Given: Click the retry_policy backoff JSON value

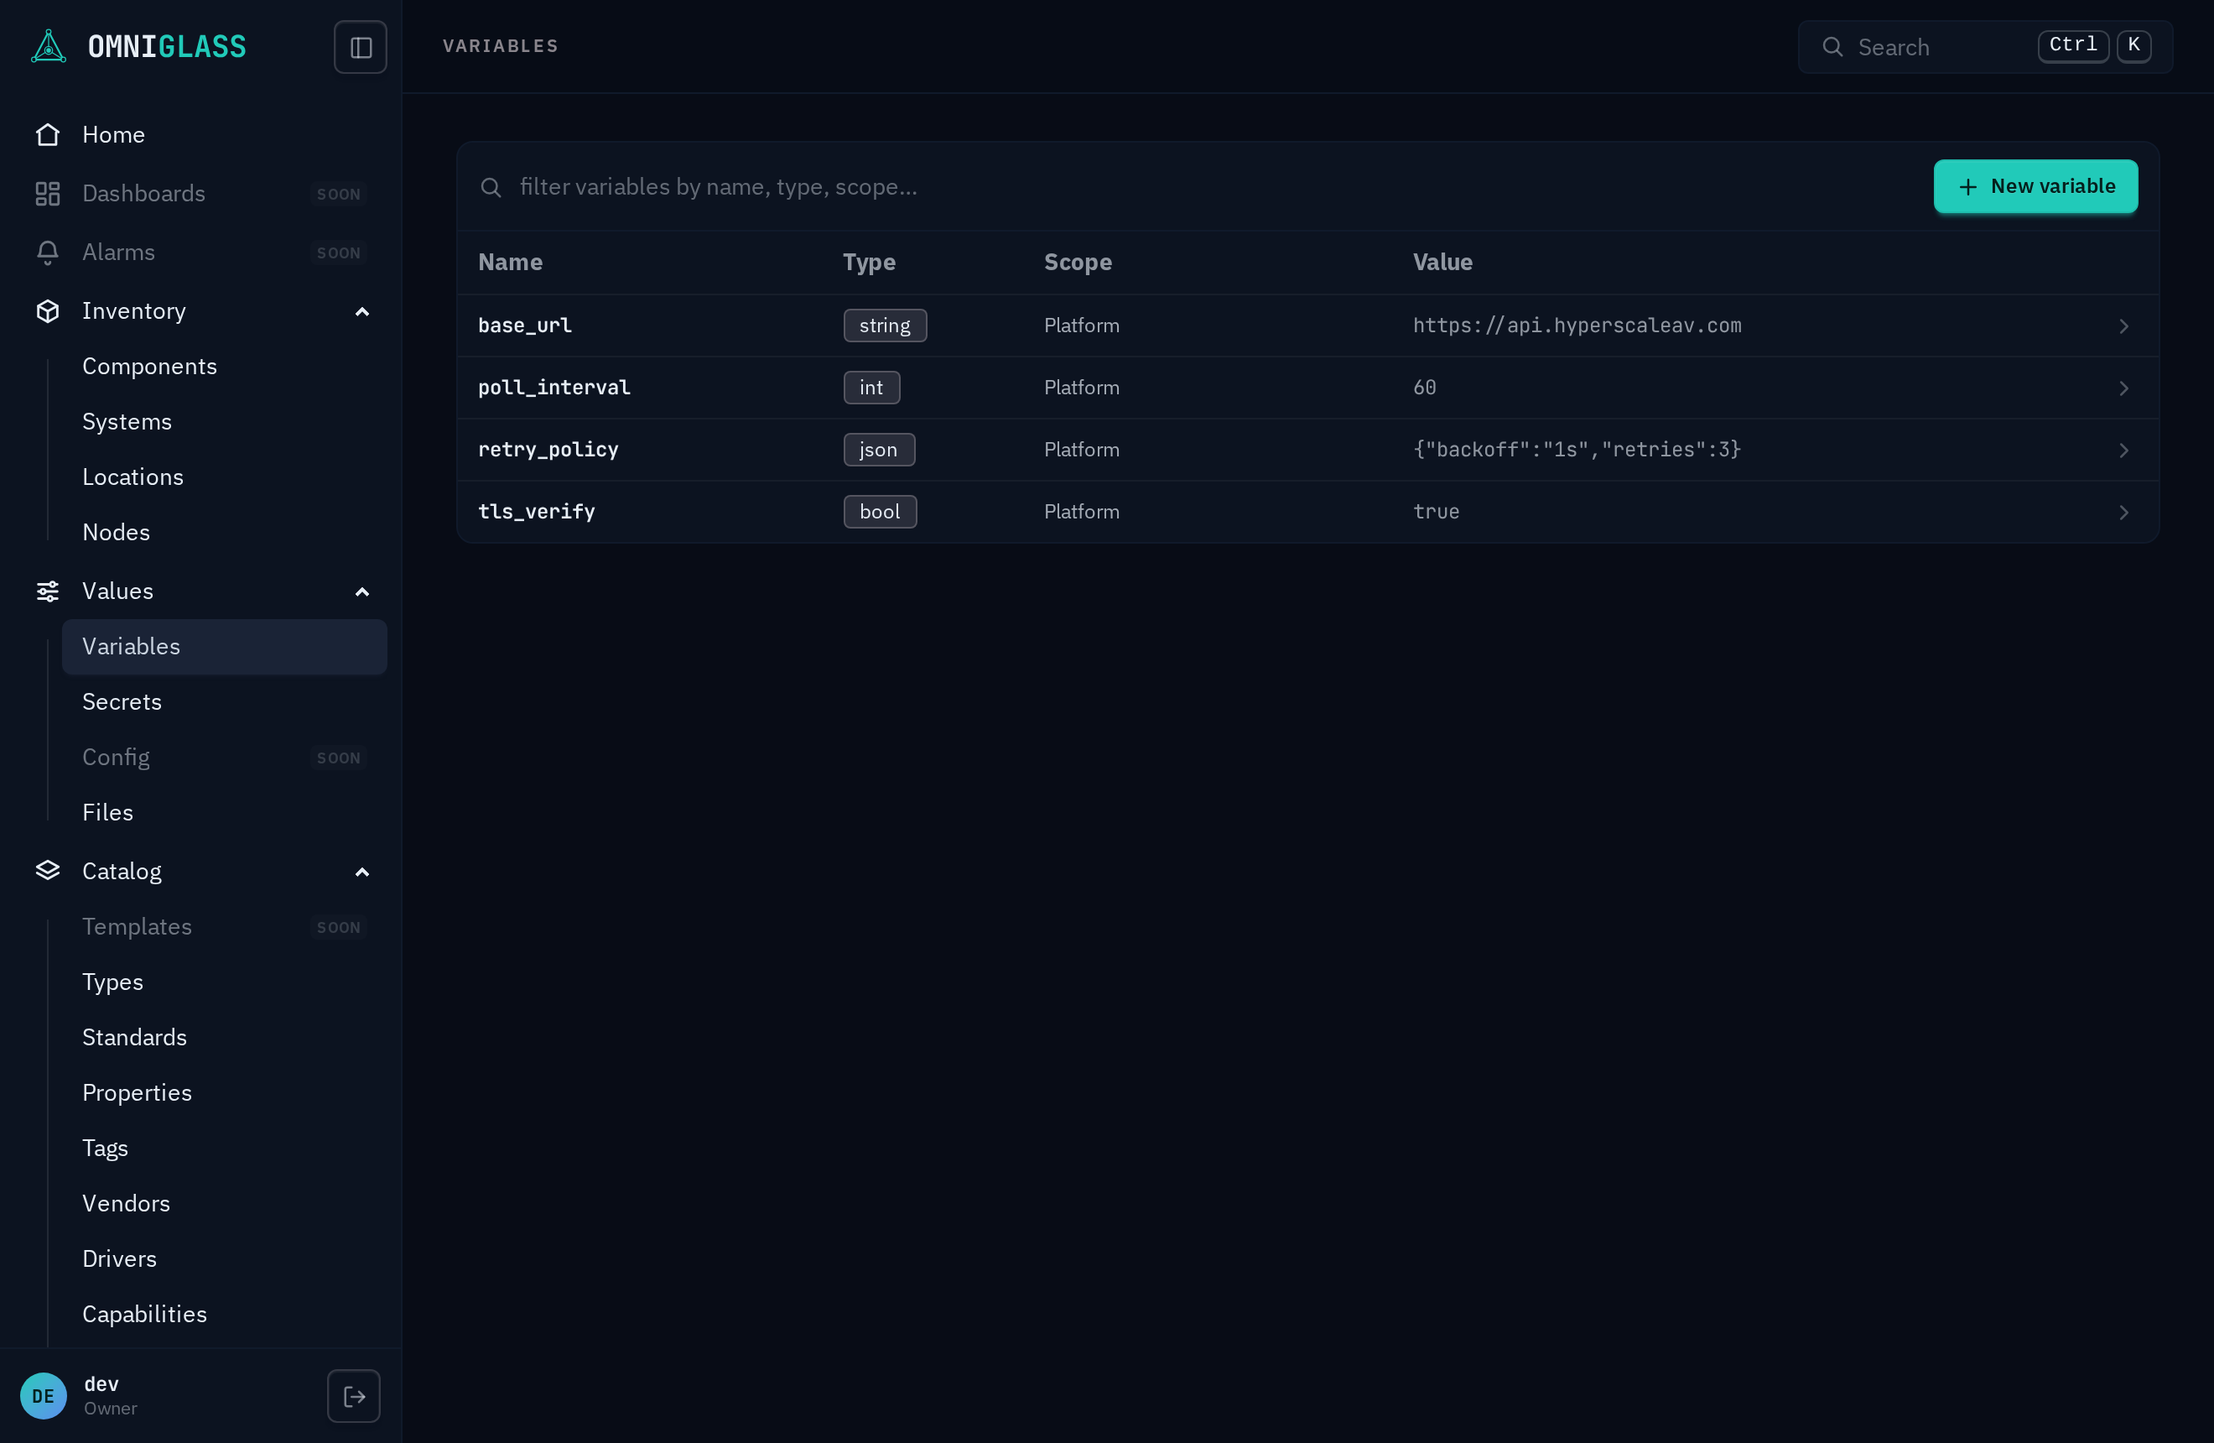Looking at the screenshot, I should tap(1577, 451).
